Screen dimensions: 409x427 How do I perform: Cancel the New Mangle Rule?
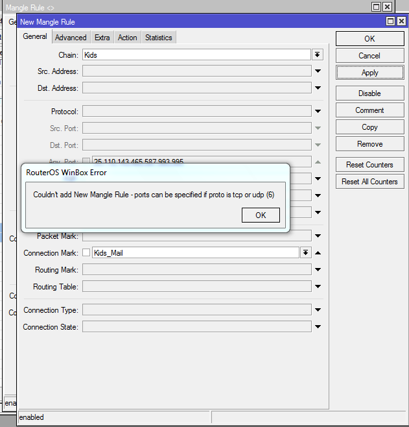(369, 56)
